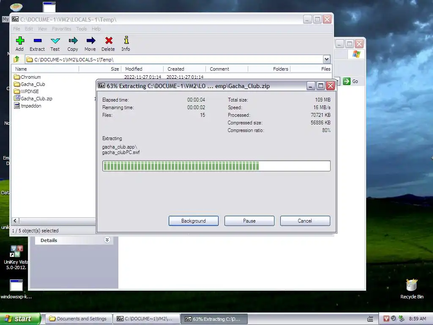Click the Copy toolbar icon
The image size is (433, 325).
[73, 44]
